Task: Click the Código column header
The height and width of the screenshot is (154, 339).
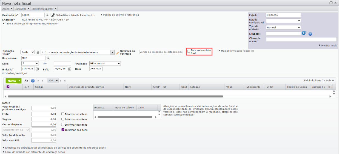Action: tap(50, 87)
